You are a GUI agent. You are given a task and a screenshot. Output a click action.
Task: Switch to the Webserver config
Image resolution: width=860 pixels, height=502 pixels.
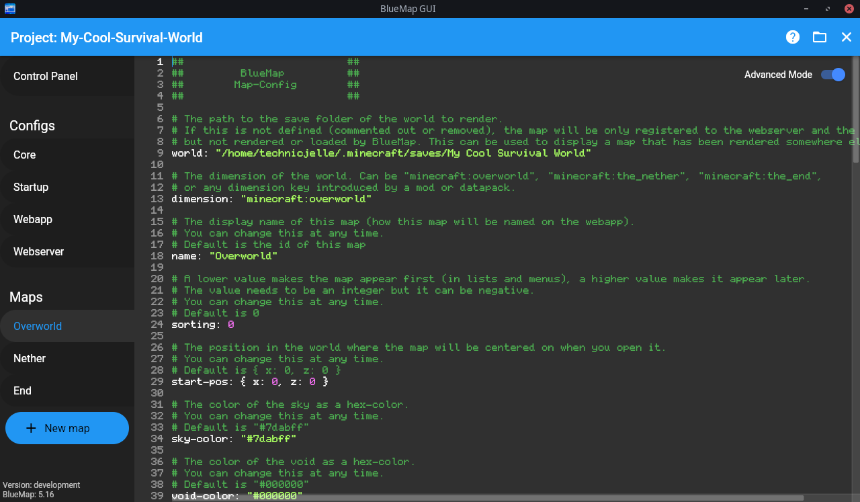point(38,251)
